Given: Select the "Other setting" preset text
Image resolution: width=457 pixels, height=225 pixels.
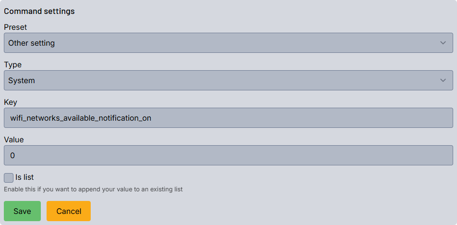Looking at the screenshot, I should click(32, 43).
